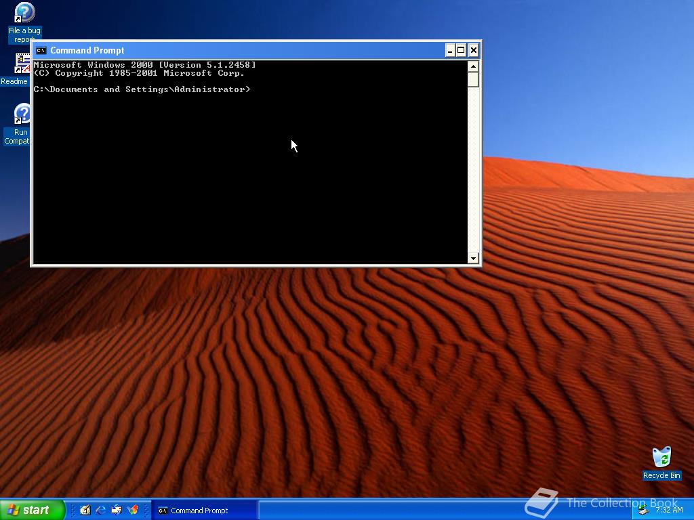Click the Command Prompt taskbar button

(x=204, y=511)
